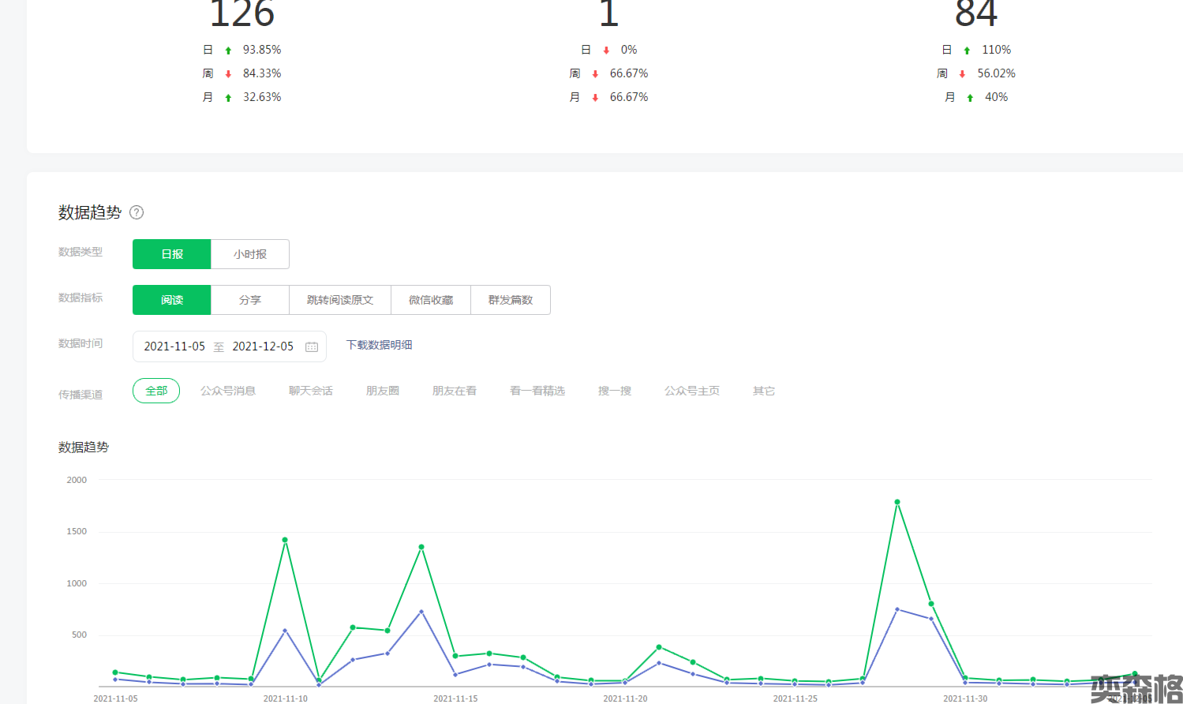Viewport: 1183px width, 704px height.
Task: Click the highest green peak data point
Action: tap(897, 502)
